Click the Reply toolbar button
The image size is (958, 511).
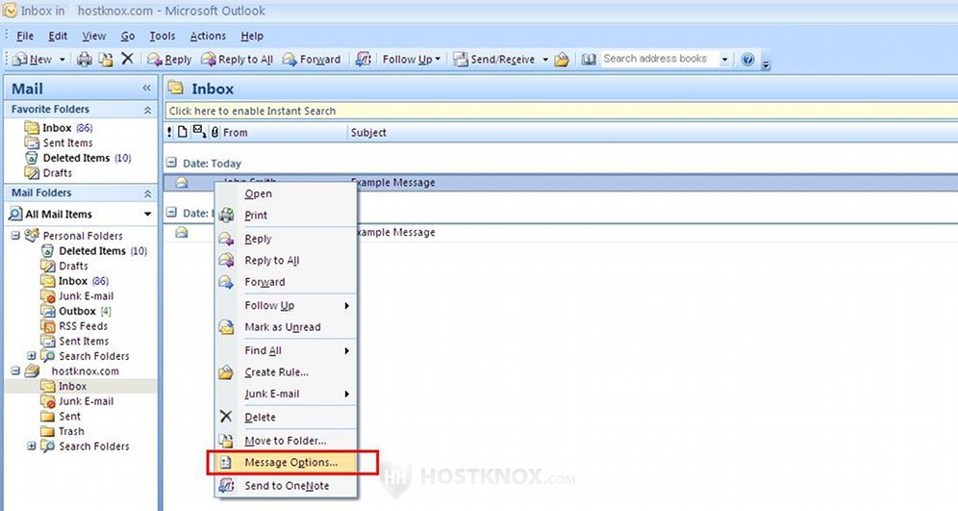click(x=170, y=60)
